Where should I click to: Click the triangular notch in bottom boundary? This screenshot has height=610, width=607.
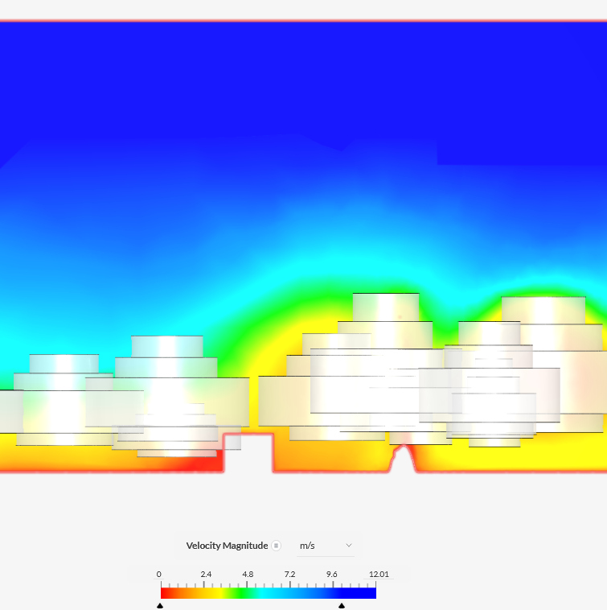click(x=404, y=459)
